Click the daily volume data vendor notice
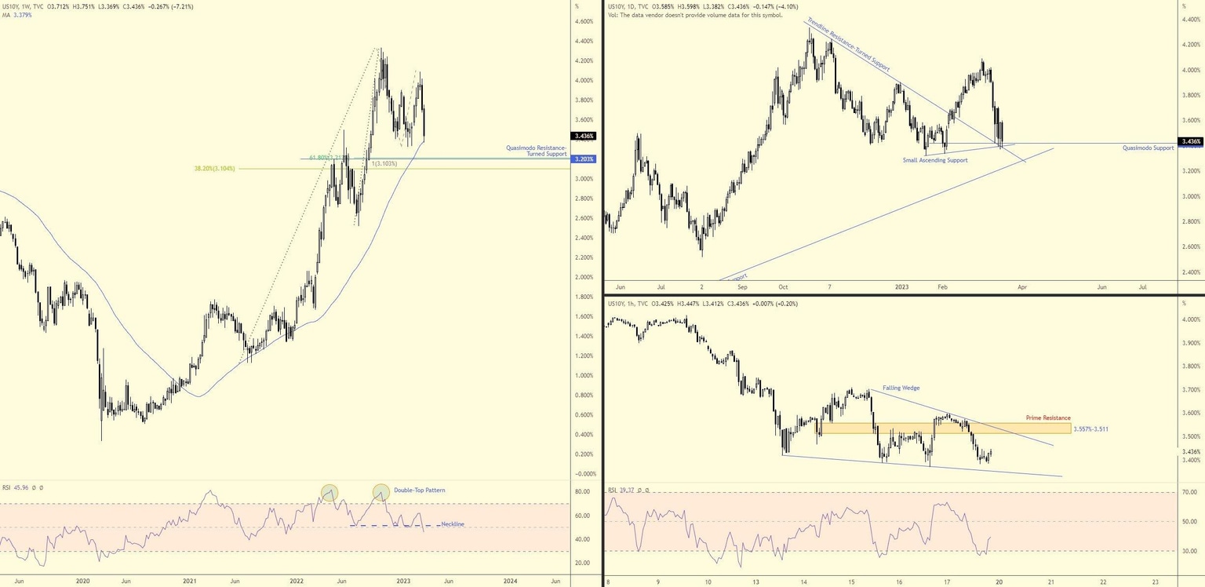The image size is (1205, 587). (695, 15)
